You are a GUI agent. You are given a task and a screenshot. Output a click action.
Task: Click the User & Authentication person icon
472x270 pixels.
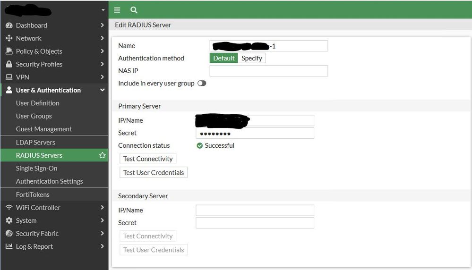[x=9, y=90]
